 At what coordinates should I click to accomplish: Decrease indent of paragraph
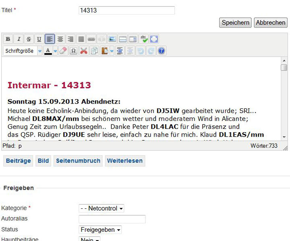tap(130, 51)
